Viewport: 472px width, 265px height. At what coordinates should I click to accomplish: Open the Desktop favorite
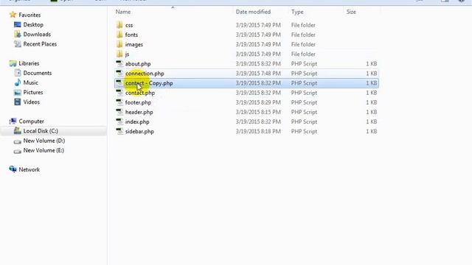pos(33,24)
